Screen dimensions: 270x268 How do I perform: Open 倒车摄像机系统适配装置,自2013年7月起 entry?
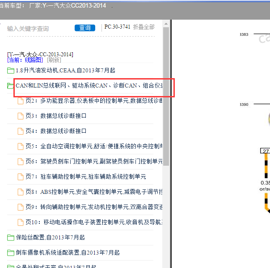tap(67, 252)
